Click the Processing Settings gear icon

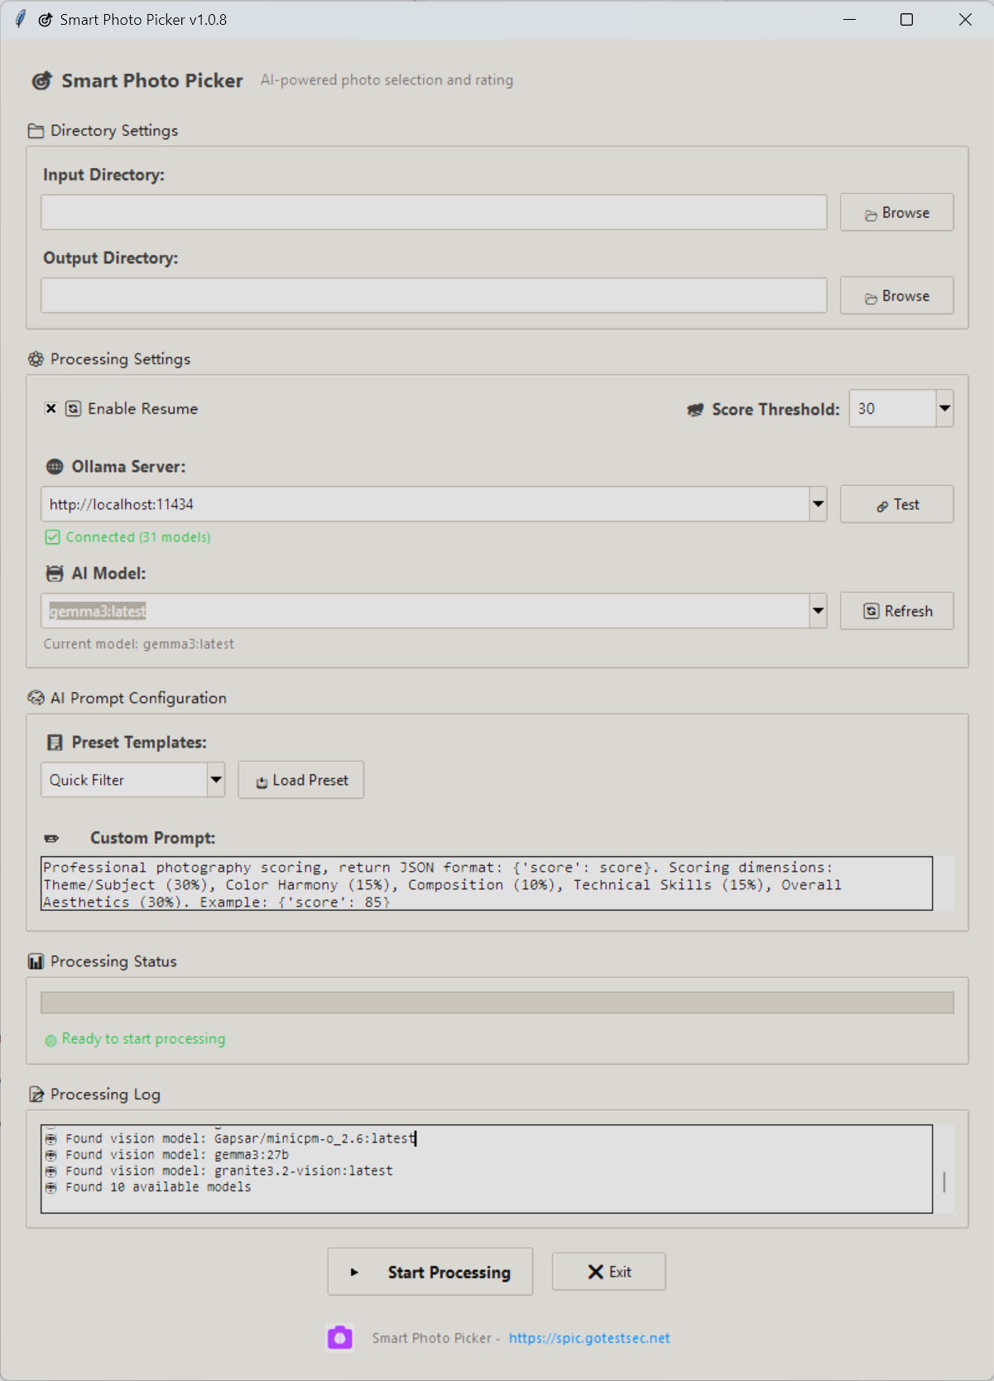pyautogui.click(x=36, y=359)
